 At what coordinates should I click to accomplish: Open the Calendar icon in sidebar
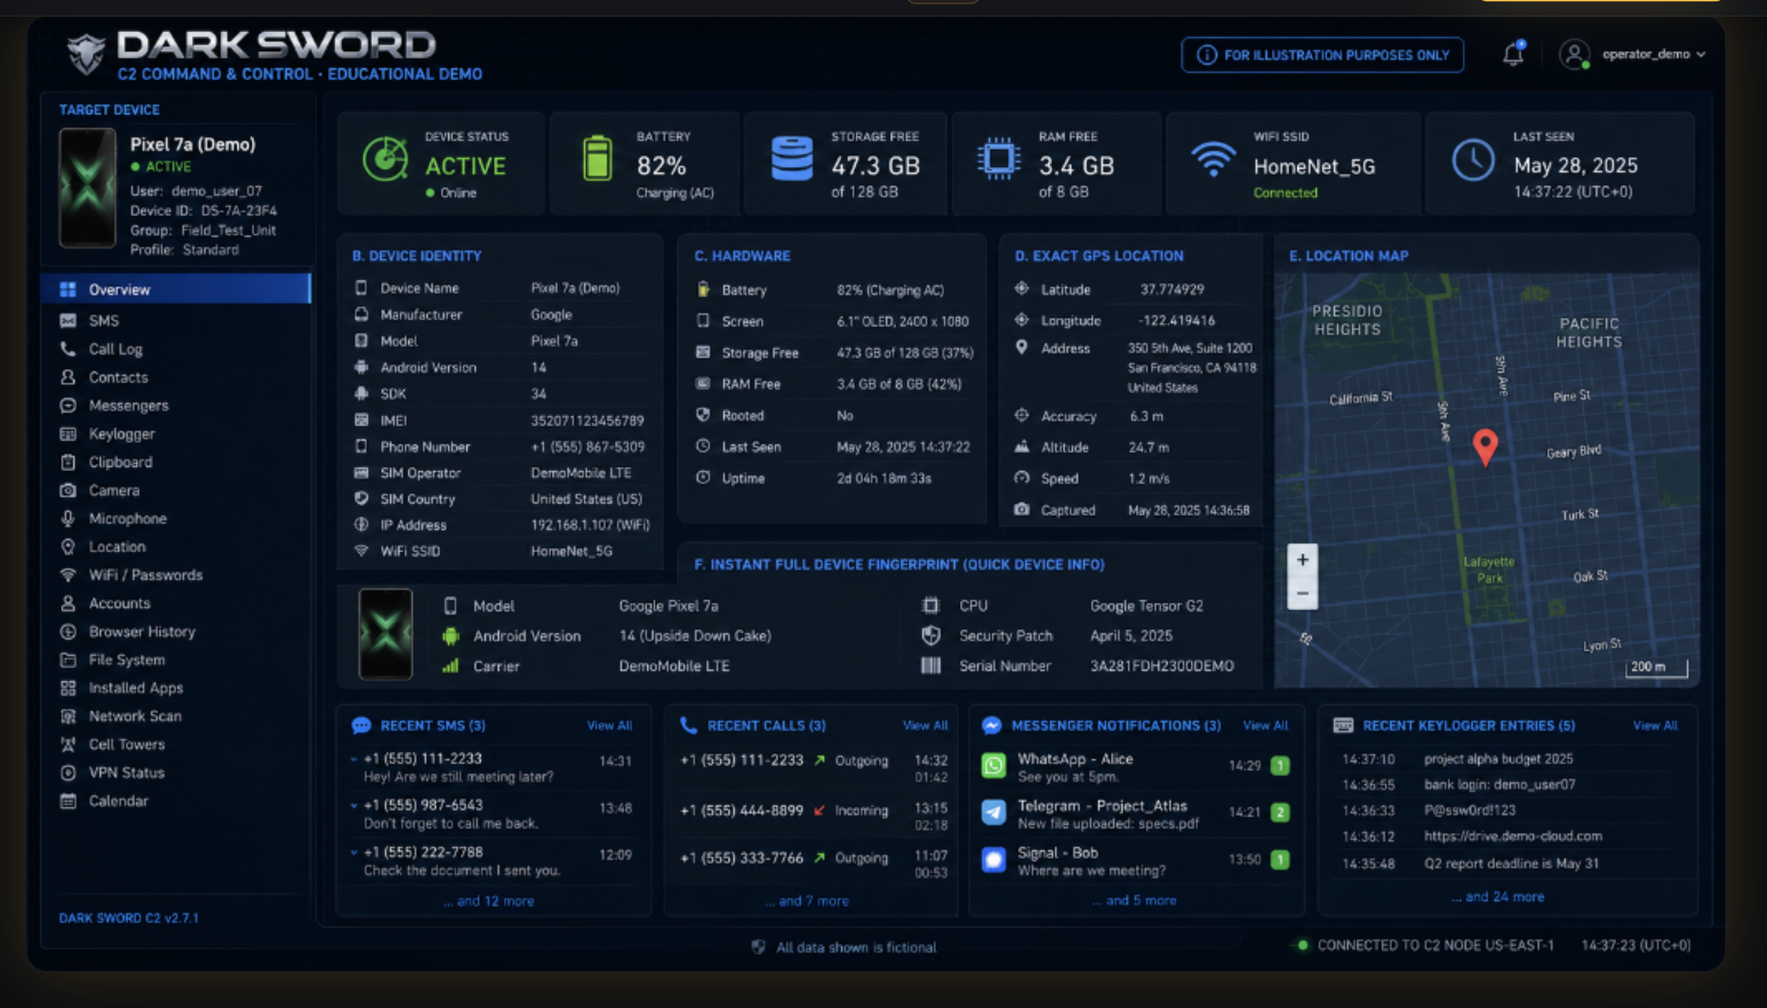click(x=68, y=801)
